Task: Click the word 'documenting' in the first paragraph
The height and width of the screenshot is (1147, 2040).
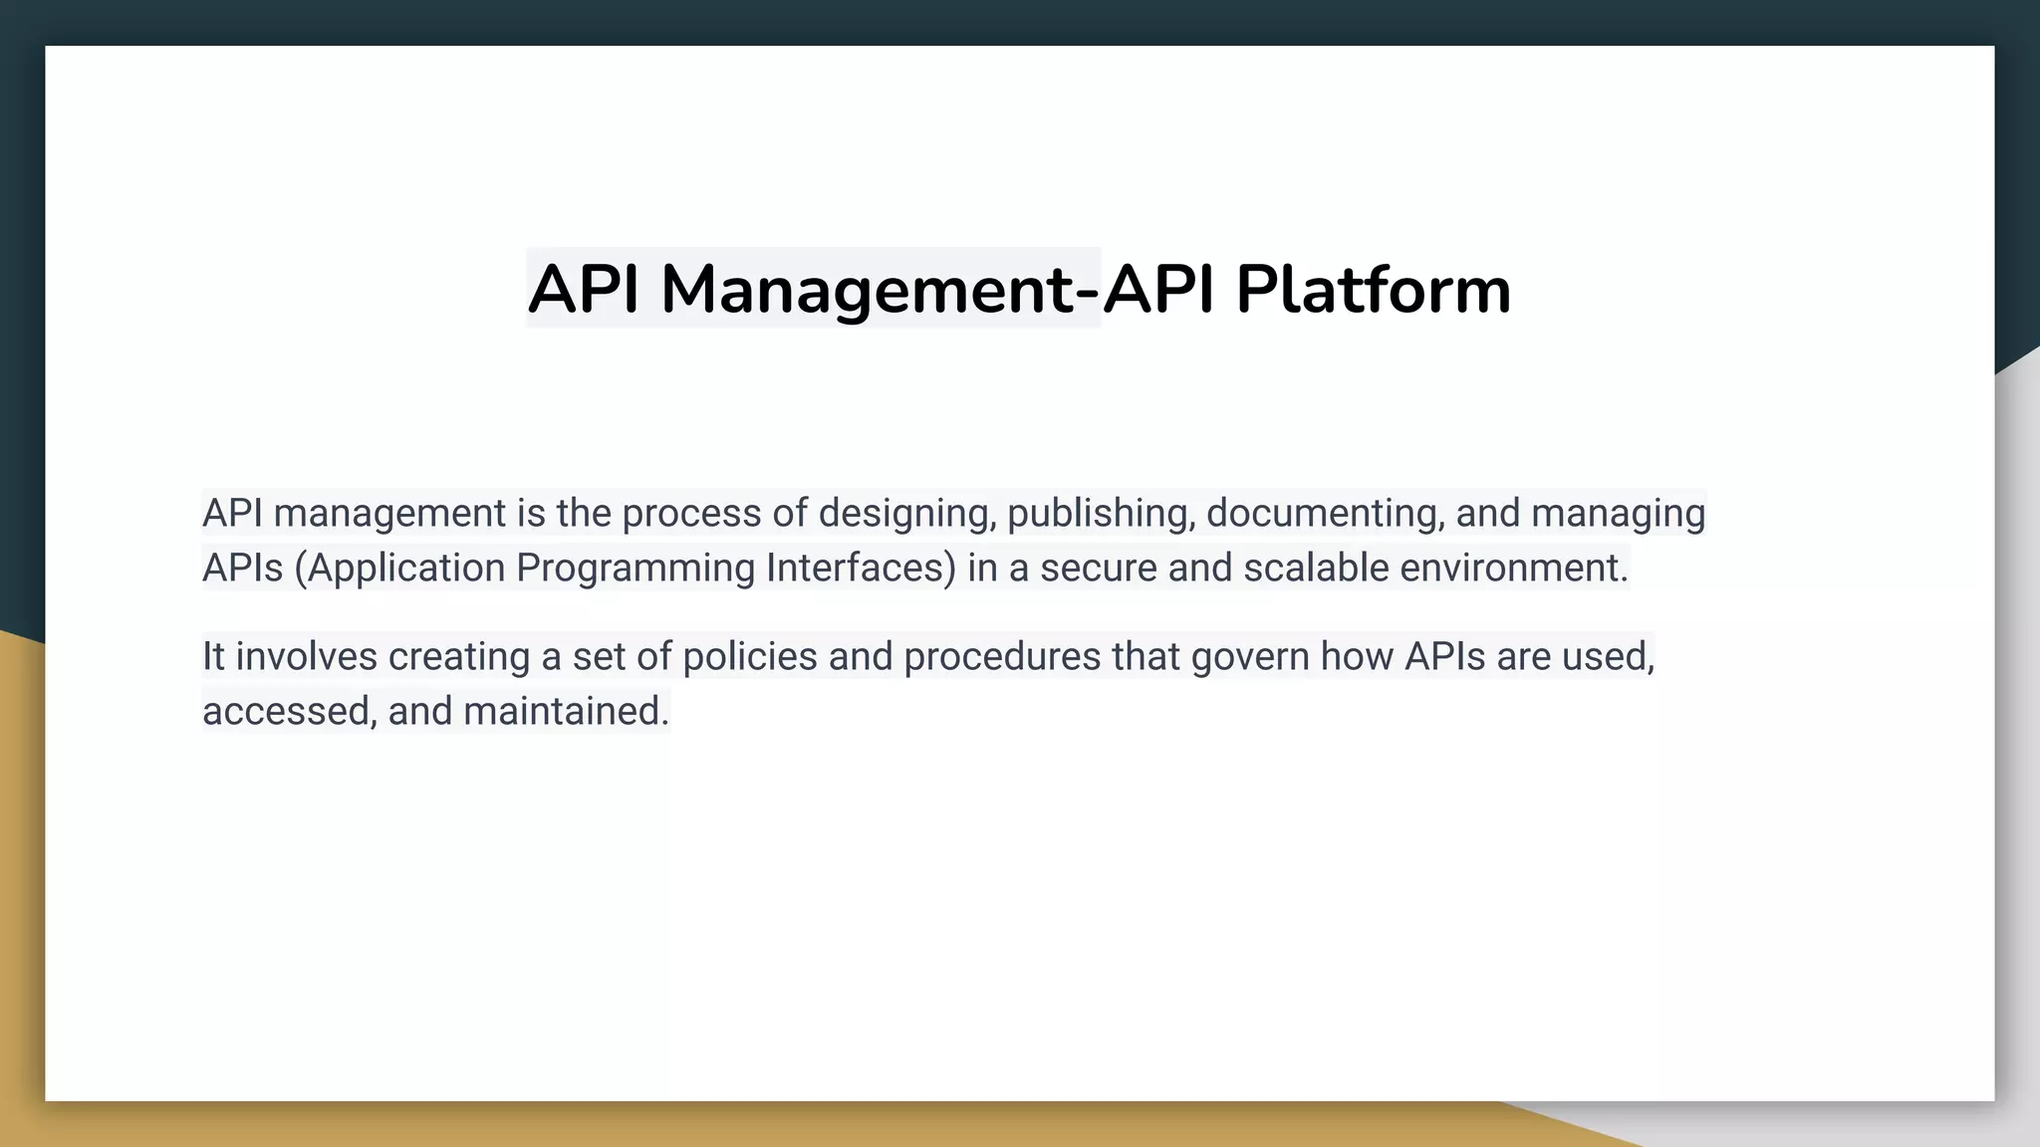Action: pyautogui.click(x=1324, y=514)
